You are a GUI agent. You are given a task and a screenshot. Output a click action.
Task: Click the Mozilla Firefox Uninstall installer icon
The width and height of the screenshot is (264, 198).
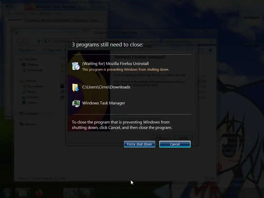pyautogui.click(x=76, y=66)
